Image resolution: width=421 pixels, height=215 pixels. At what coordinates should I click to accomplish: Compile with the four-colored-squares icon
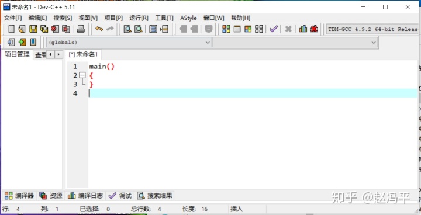(226, 29)
